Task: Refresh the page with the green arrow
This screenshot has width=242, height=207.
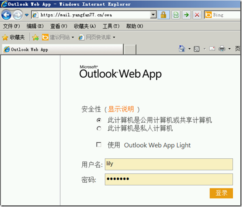Action: click(186, 15)
